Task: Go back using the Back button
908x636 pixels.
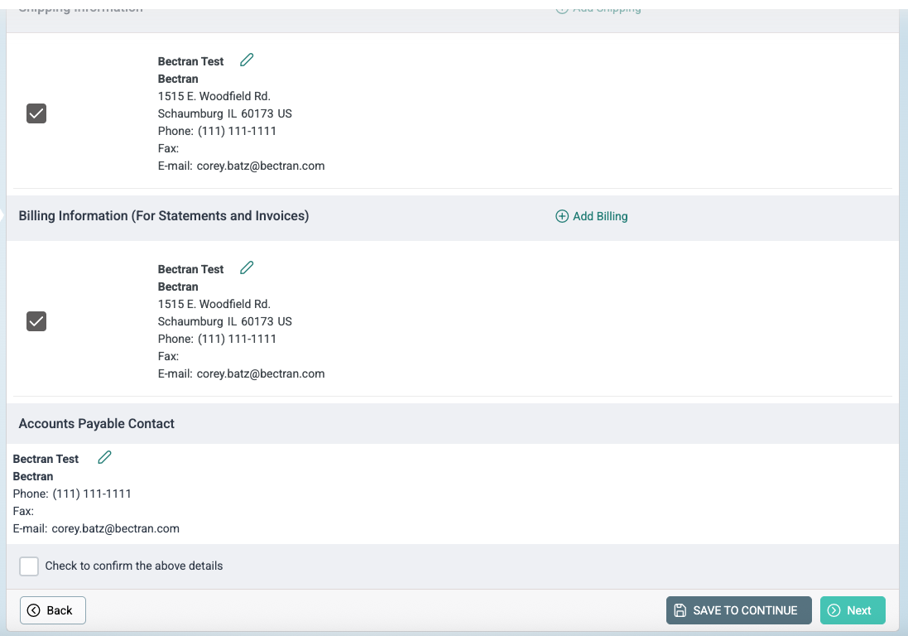Action: pyautogui.click(x=53, y=610)
